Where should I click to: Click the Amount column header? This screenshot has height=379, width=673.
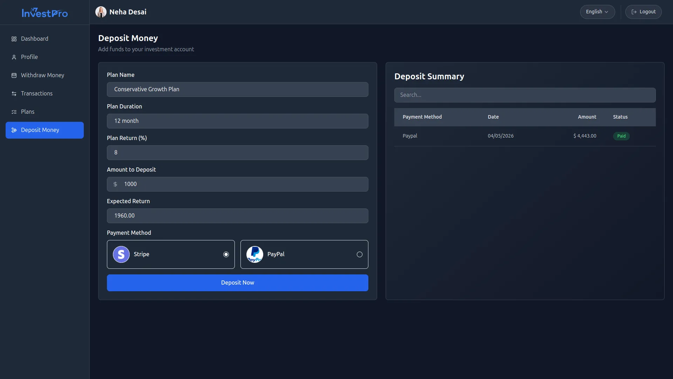coord(587,117)
